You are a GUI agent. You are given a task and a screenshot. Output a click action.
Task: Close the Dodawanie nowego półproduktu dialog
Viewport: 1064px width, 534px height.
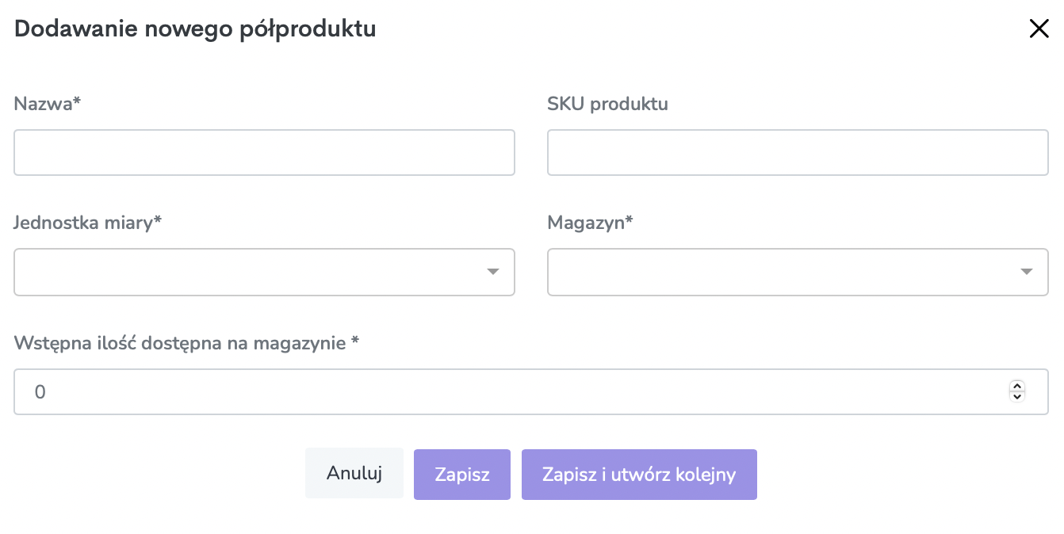(x=1039, y=29)
